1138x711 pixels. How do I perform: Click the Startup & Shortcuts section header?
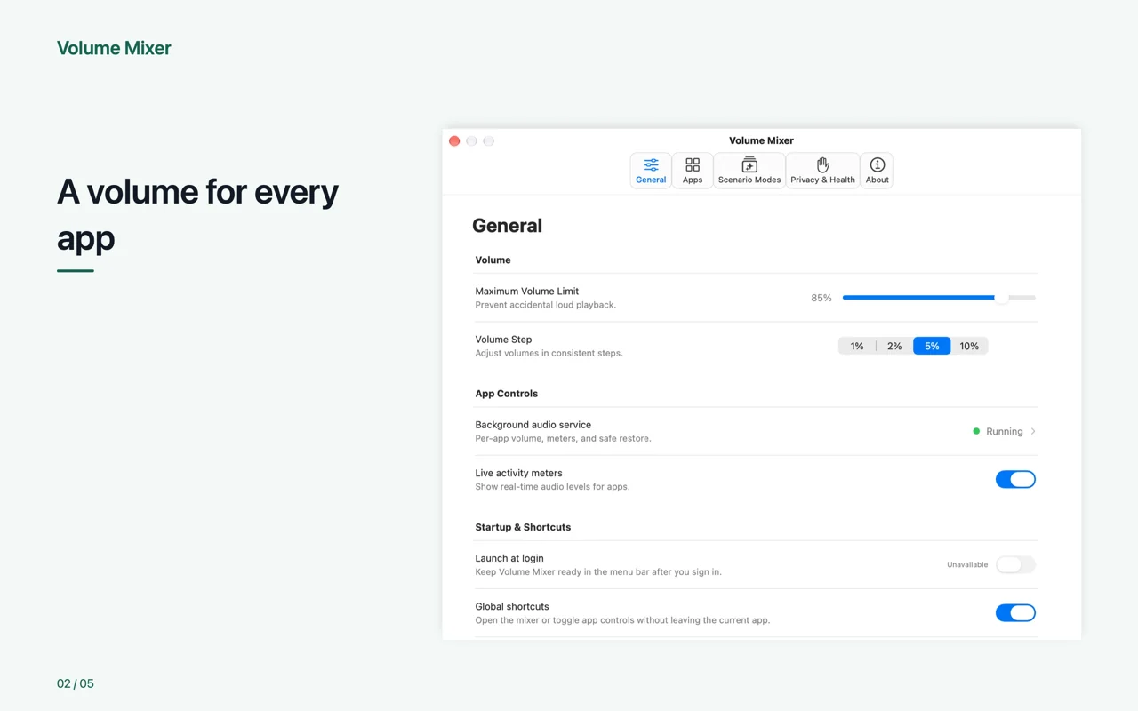523,527
